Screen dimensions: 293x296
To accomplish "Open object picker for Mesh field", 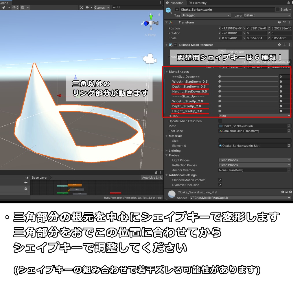I will pyautogui.click(x=289, y=126).
